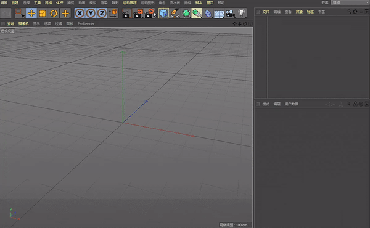Select the Move tool
This screenshot has width=370, height=228.
click(x=31, y=14)
